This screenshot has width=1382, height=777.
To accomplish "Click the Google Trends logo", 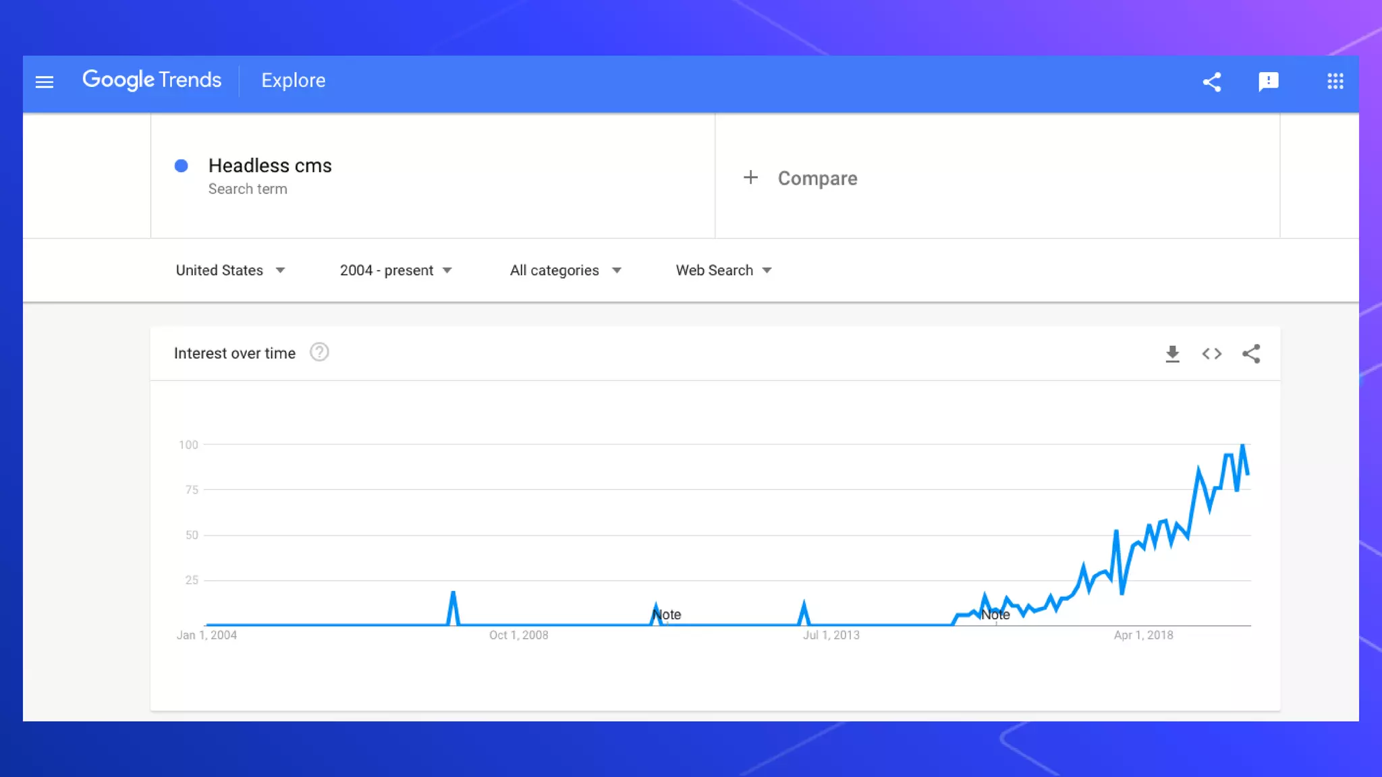I will click(x=152, y=80).
